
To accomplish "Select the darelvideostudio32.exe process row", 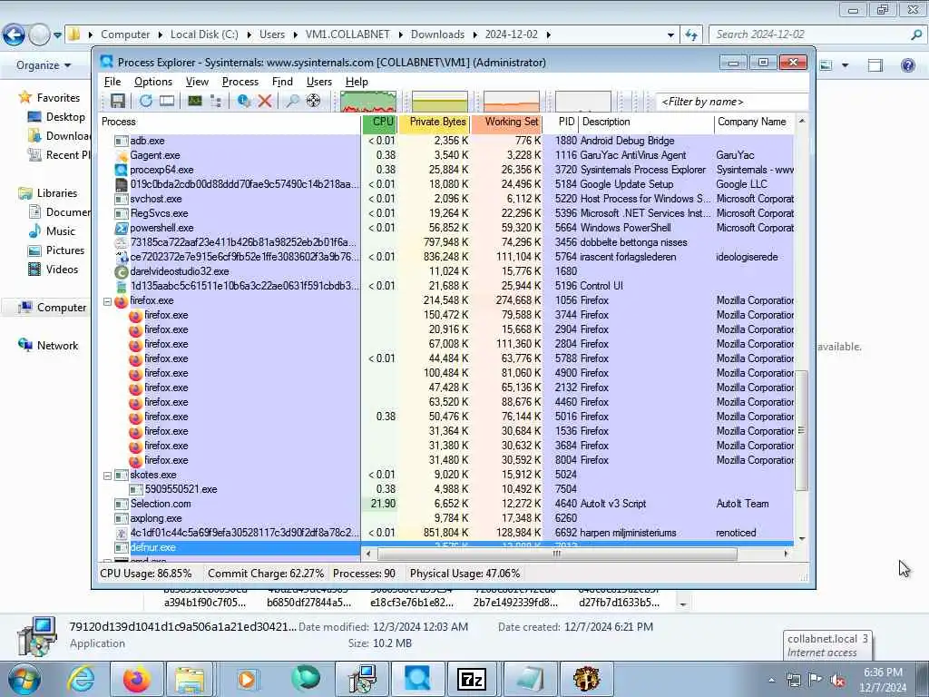I will 446,271.
